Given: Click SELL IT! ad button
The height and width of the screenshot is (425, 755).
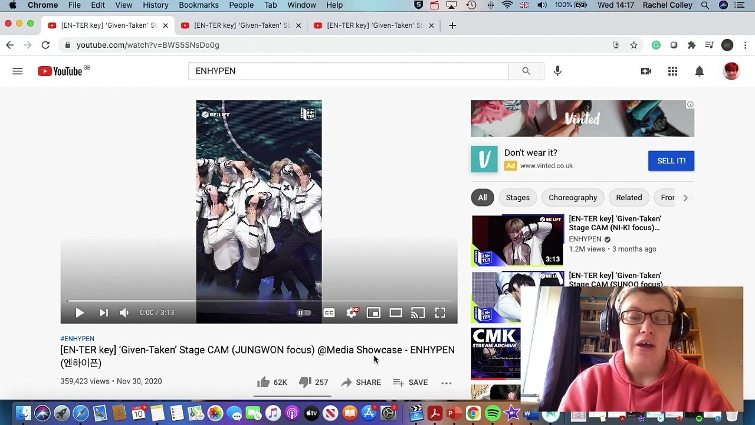Looking at the screenshot, I should (671, 161).
